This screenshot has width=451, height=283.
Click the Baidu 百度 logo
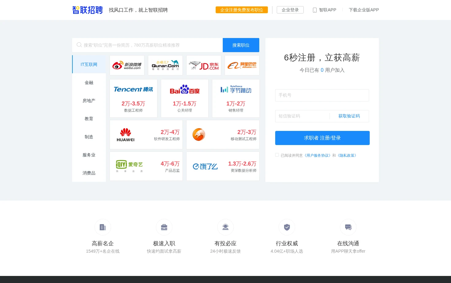(185, 89)
